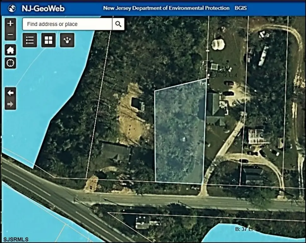306x243 pixels.
Task: Click the NJ-GeoWeb title text
Action: 43,8
